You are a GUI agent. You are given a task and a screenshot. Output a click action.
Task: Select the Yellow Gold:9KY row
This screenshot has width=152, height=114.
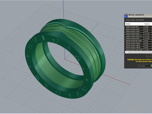tap(138, 27)
